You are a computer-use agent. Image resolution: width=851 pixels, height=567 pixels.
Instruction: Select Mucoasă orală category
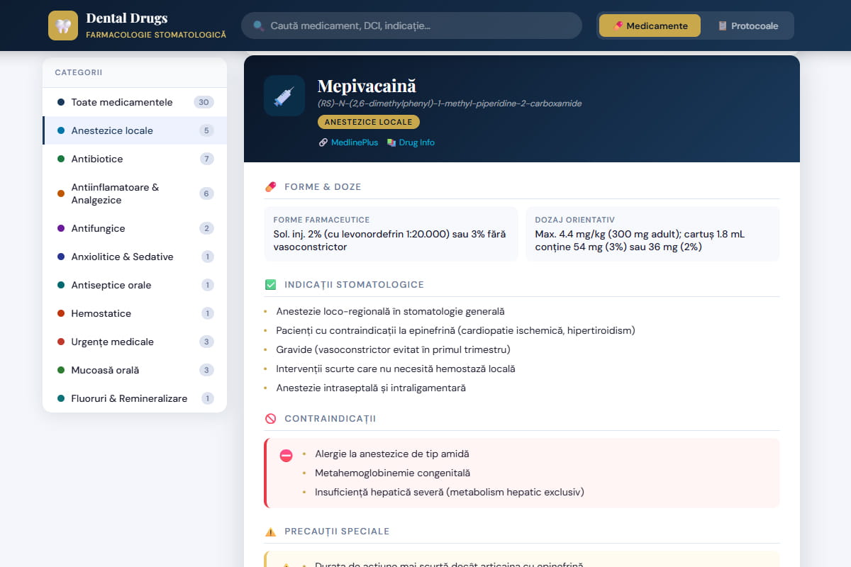(135, 370)
